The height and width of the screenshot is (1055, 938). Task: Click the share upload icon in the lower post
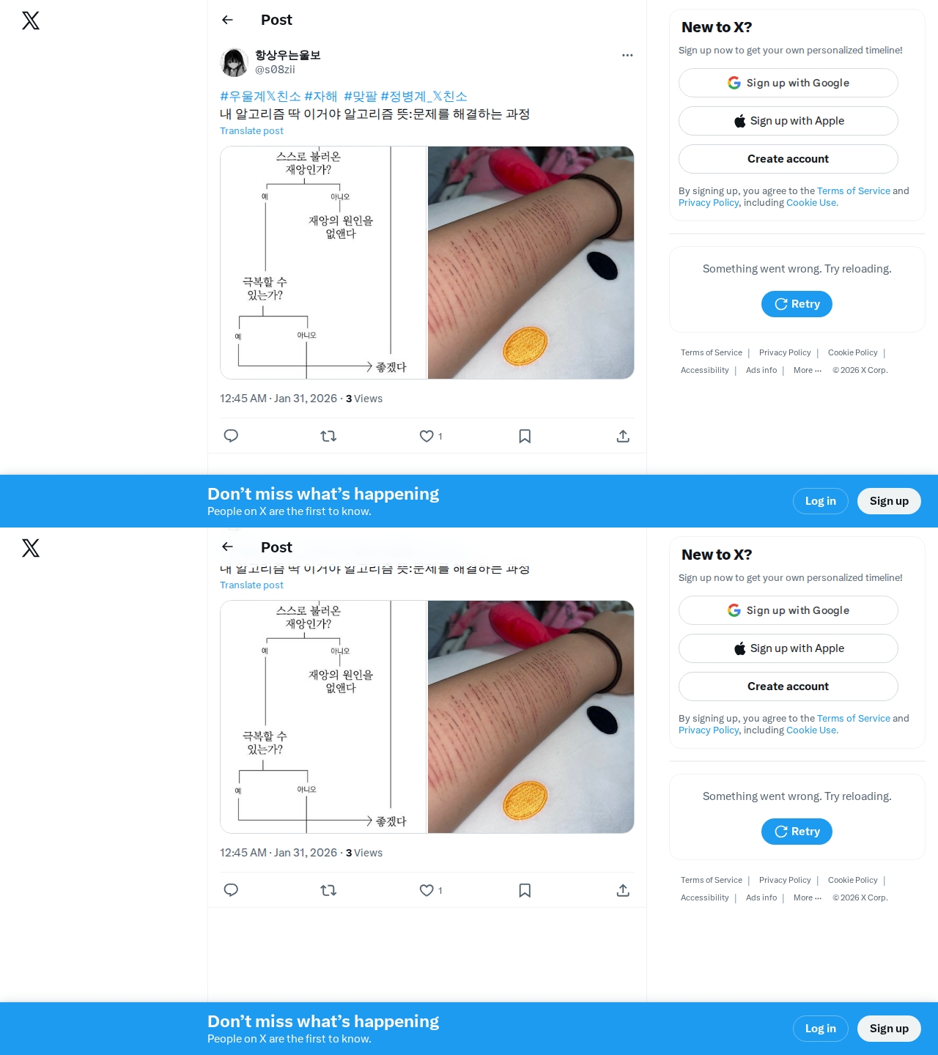coord(623,890)
